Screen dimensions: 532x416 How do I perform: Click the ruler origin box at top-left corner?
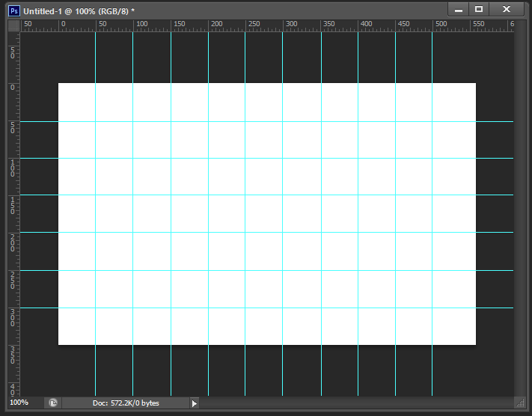[x=14, y=25]
